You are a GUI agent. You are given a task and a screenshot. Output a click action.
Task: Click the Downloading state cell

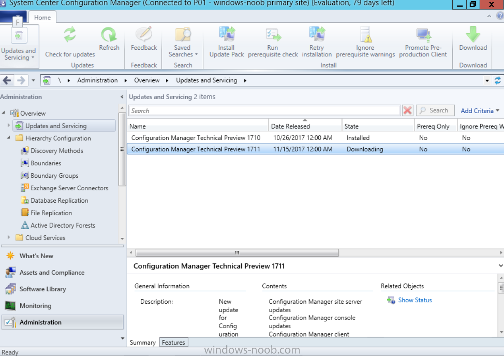tap(365, 149)
